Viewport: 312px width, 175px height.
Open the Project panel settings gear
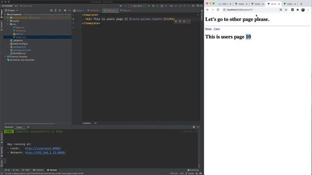[65, 10]
